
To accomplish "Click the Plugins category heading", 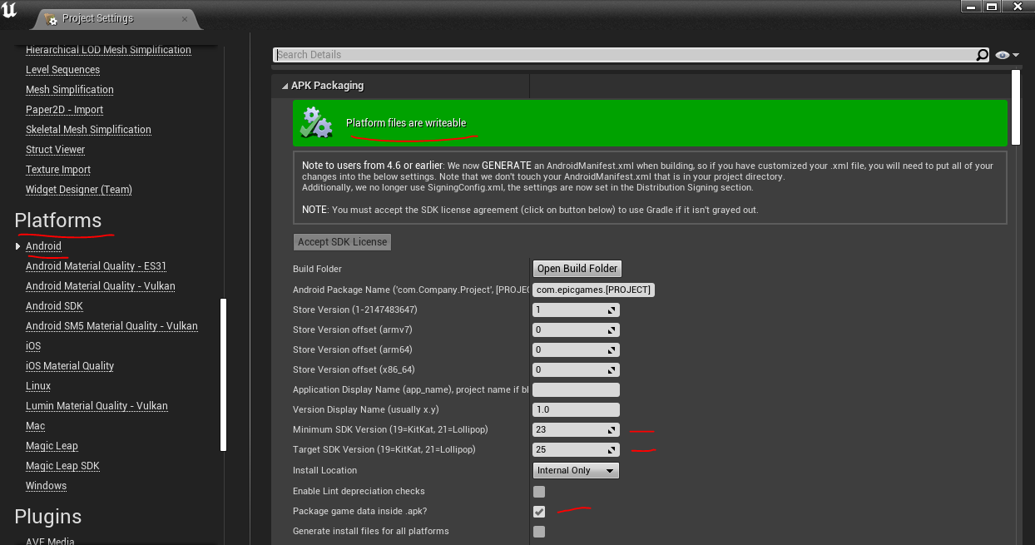I will (48, 517).
